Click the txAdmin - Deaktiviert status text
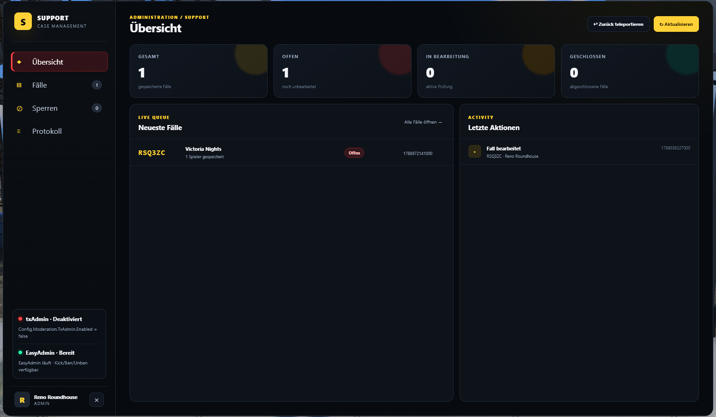This screenshot has width=716, height=417. 54,319
